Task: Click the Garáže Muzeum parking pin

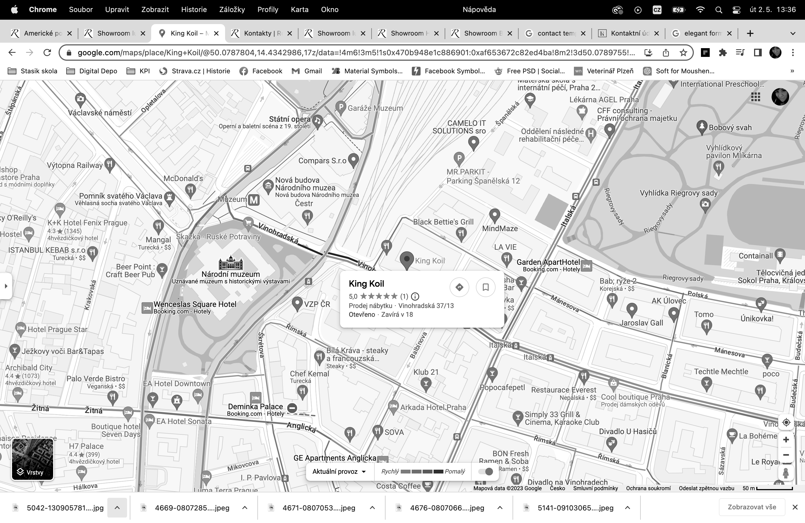Action: [341, 108]
